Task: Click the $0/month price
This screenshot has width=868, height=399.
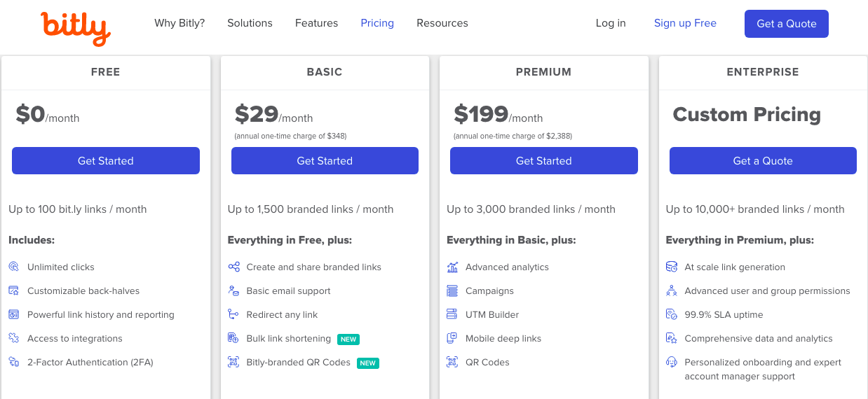Action: tap(48, 115)
